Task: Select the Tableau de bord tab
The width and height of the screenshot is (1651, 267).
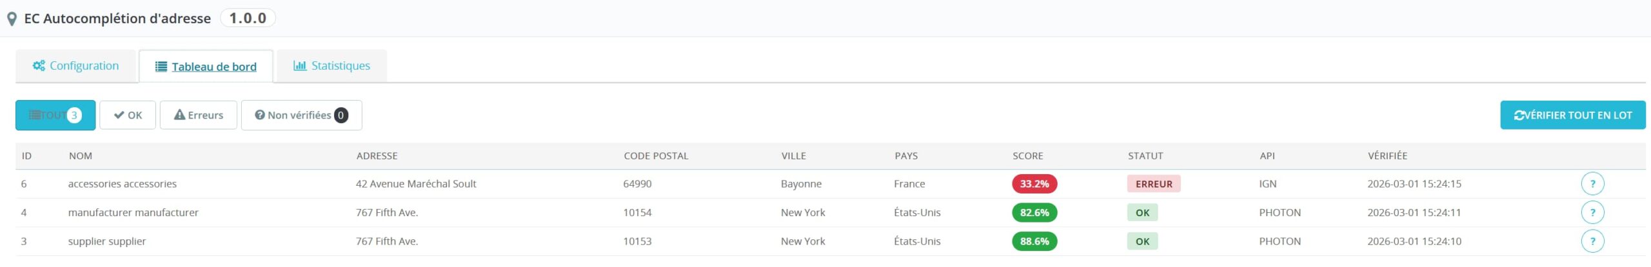Action: 206,66
